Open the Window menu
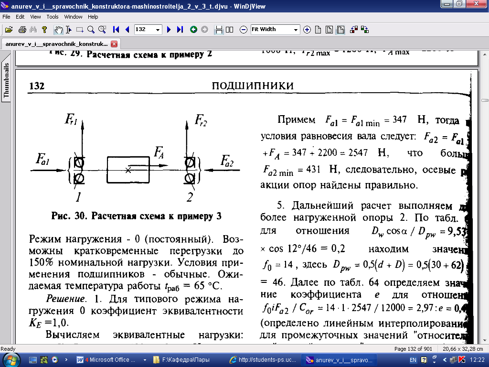The height and width of the screenshot is (367, 489). [73, 17]
